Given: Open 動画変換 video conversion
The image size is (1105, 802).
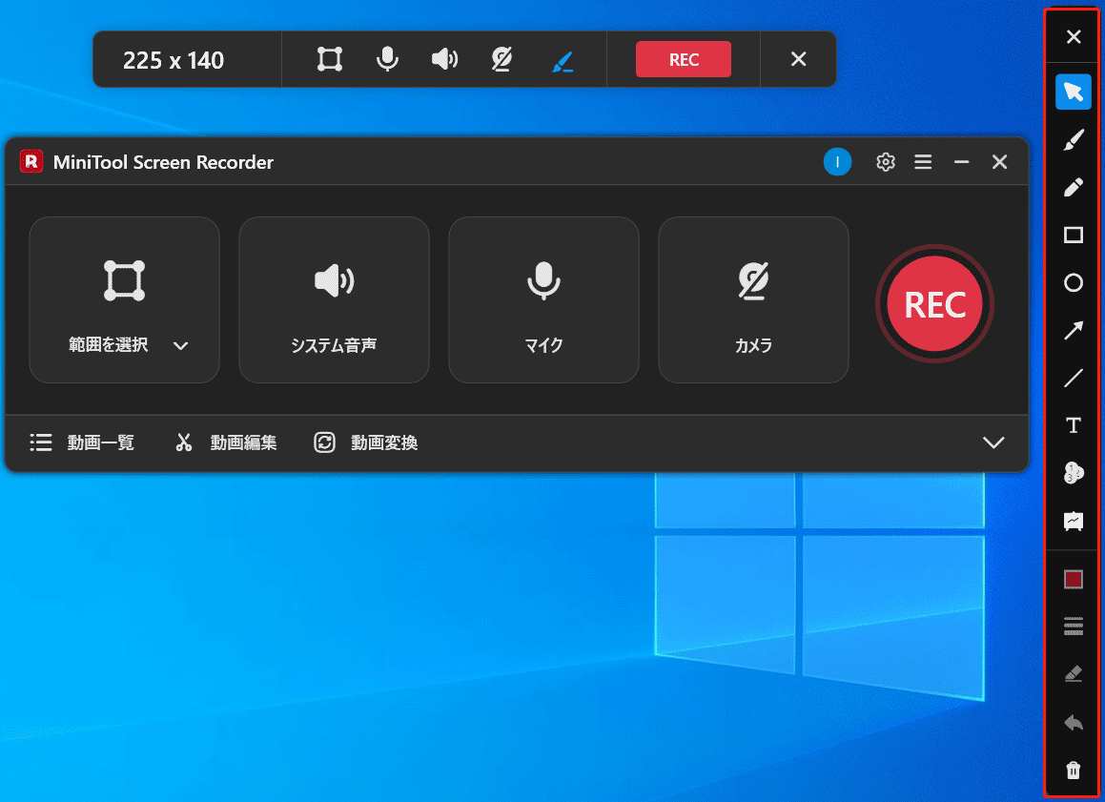Looking at the screenshot, I should click(x=366, y=442).
